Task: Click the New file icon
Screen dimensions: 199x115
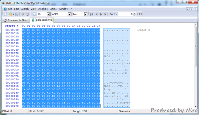Action: [x=6, y=14]
